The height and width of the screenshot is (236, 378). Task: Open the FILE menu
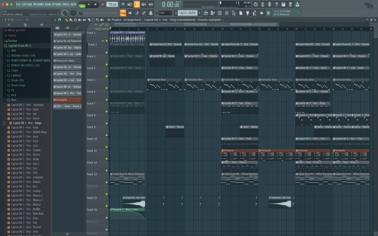coord(18,4)
